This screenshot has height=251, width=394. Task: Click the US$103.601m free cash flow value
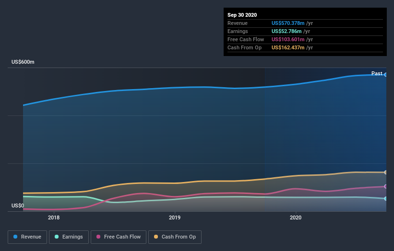click(x=288, y=39)
